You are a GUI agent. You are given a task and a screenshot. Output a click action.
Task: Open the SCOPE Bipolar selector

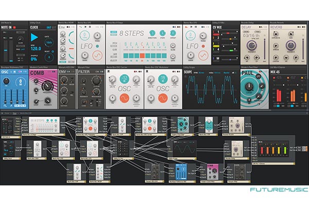point(227,73)
